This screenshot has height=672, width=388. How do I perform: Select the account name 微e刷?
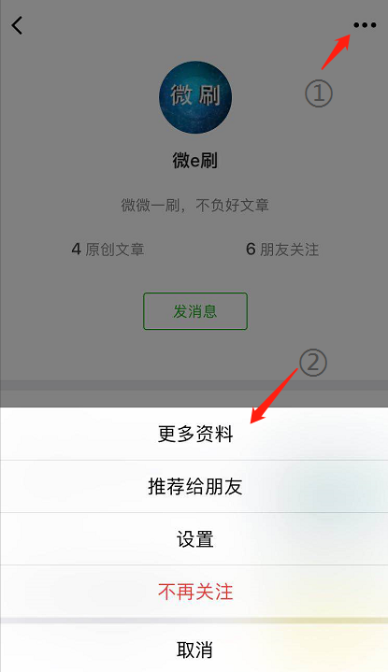195,160
